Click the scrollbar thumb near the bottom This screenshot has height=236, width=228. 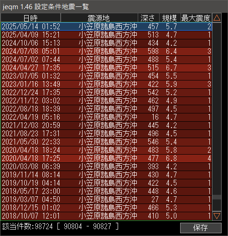(217, 197)
